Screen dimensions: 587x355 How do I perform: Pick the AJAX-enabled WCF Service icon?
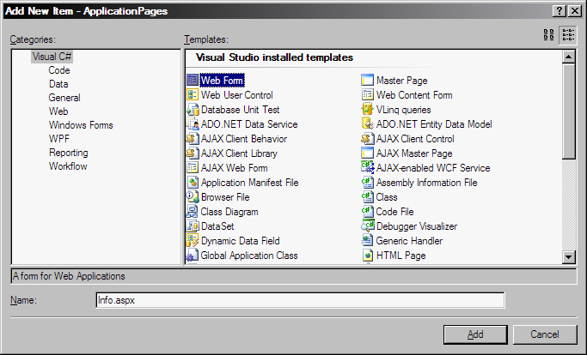coord(367,167)
